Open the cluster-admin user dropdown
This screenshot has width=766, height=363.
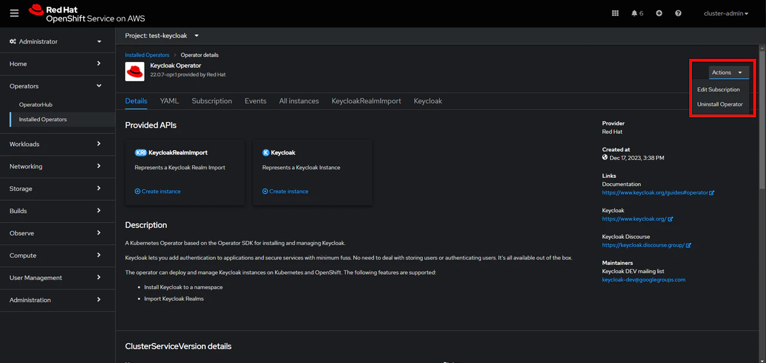[x=726, y=13]
